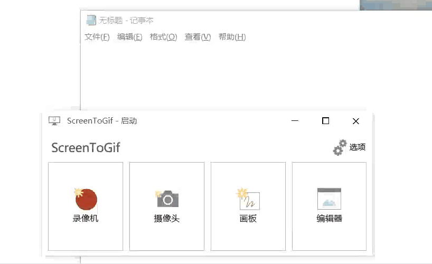Open 文件(F) menu in Notepad
Image resolution: width=432 pixels, height=264 pixels.
click(97, 37)
